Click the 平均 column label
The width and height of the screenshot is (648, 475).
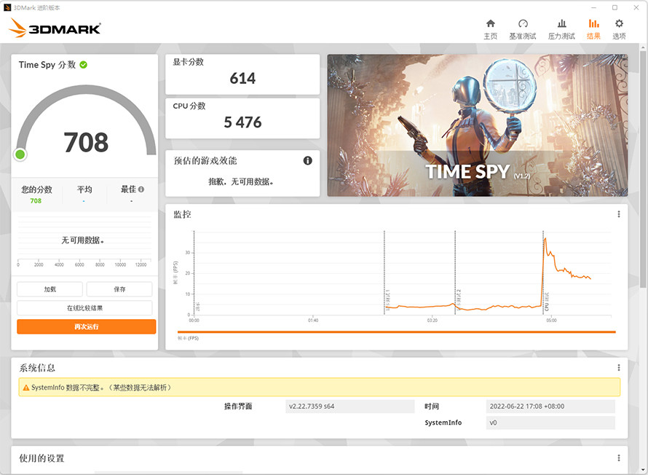[84, 189]
